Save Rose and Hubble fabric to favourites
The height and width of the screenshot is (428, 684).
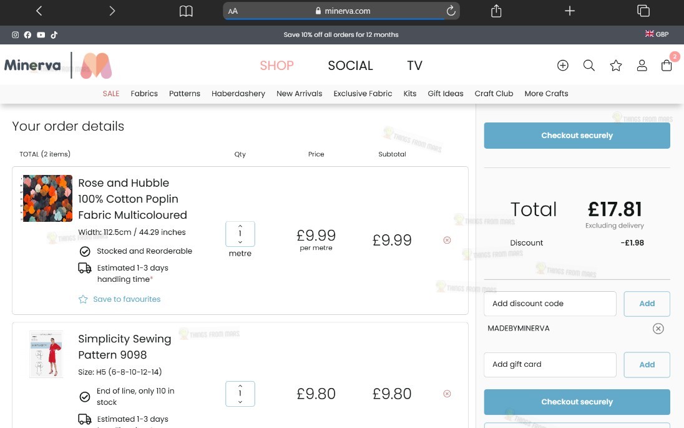point(120,299)
